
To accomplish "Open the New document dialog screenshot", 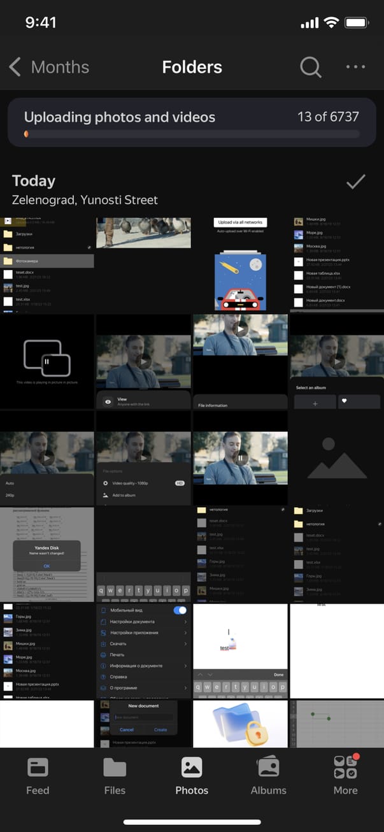I will click(x=143, y=724).
